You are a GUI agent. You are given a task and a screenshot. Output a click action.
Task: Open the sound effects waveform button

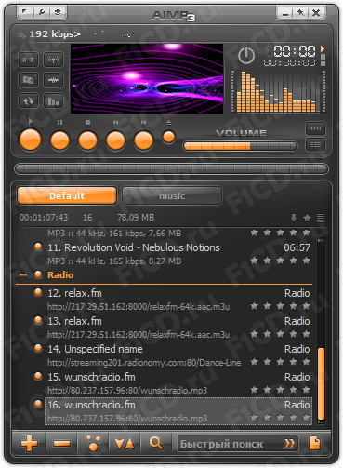click(x=53, y=80)
